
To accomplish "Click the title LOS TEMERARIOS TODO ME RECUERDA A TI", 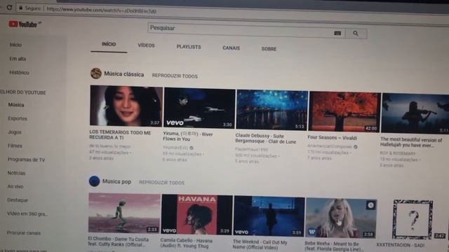I will click(120, 135).
